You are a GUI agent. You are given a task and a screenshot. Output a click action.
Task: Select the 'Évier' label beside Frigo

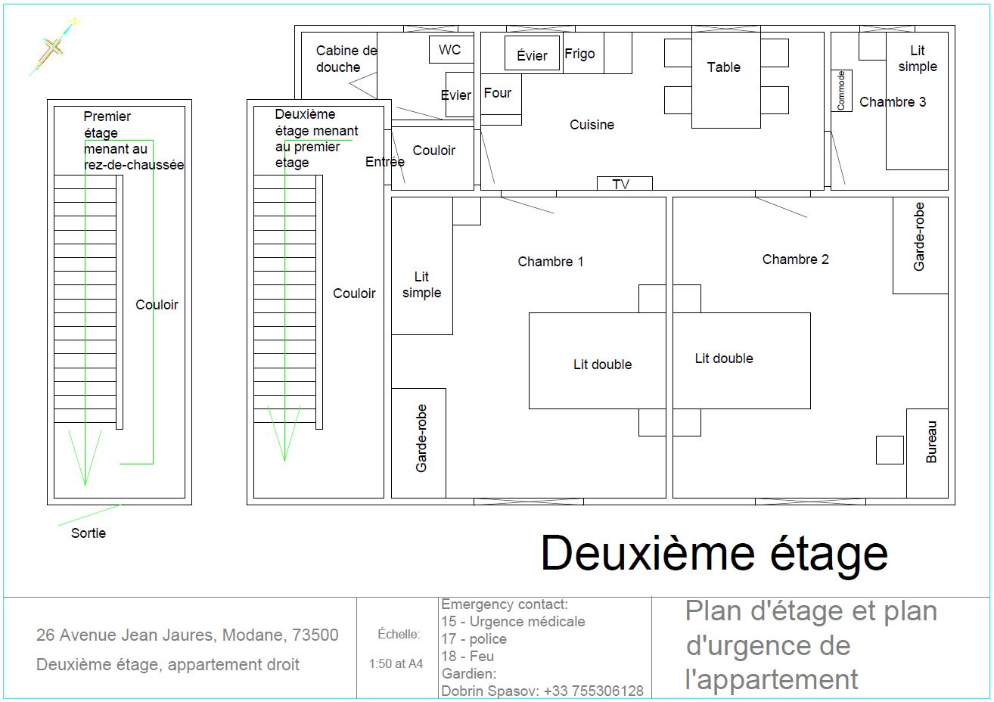click(532, 55)
